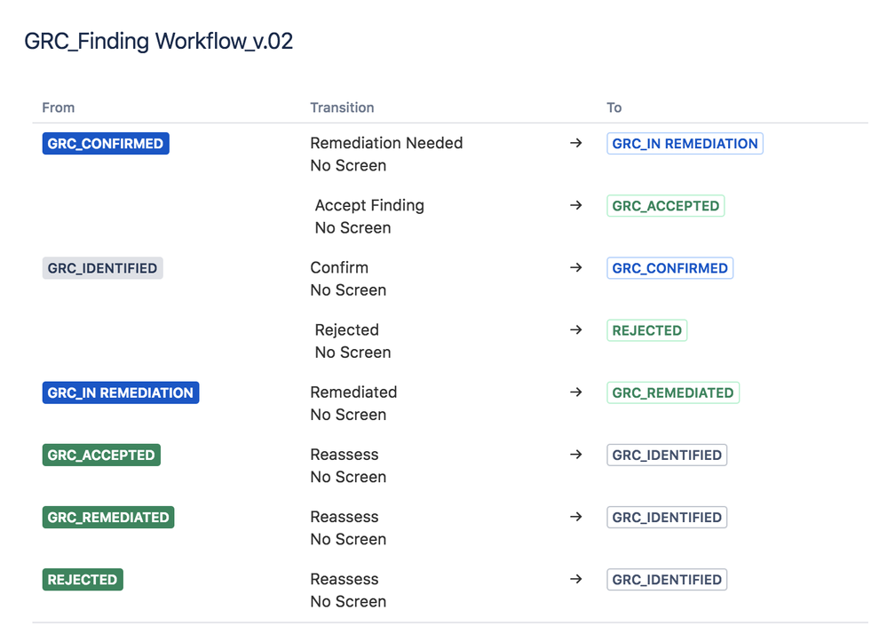The image size is (887, 642).
Task: Select the GRC_ACCEPTED status in From column
Action: point(101,455)
